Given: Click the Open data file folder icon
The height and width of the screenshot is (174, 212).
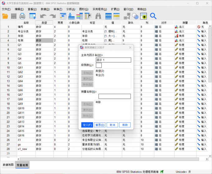Looking at the screenshot, I should (x=5, y=16).
